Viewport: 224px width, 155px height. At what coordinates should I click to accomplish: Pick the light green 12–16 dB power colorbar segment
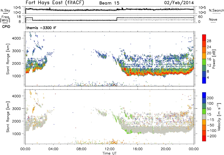tap(204, 62)
